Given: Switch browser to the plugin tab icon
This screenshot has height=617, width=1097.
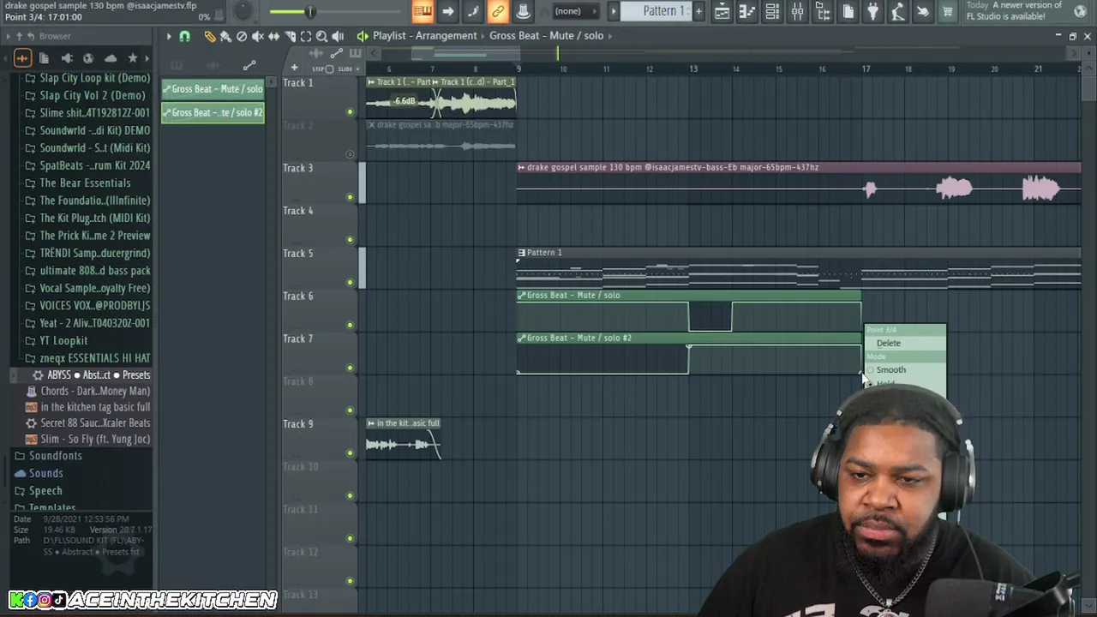Looking at the screenshot, I should pos(66,58).
